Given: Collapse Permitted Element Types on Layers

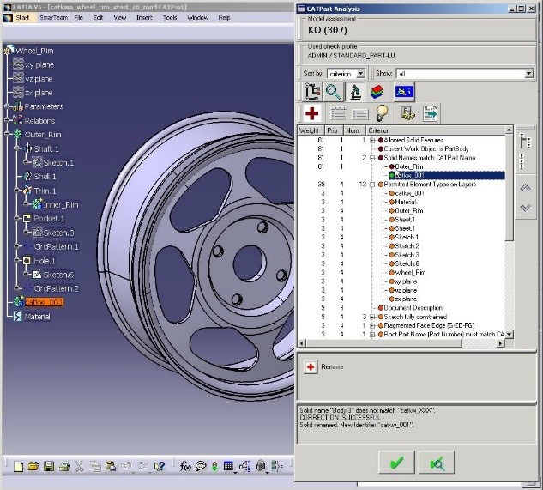Looking at the screenshot, I should [x=372, y=185].
